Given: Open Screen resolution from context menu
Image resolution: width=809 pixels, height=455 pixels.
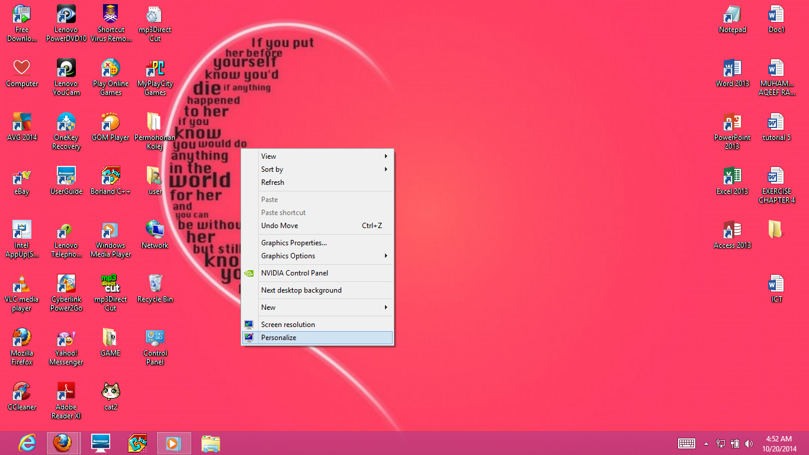Looking at the screenshot, I should 317,325.
